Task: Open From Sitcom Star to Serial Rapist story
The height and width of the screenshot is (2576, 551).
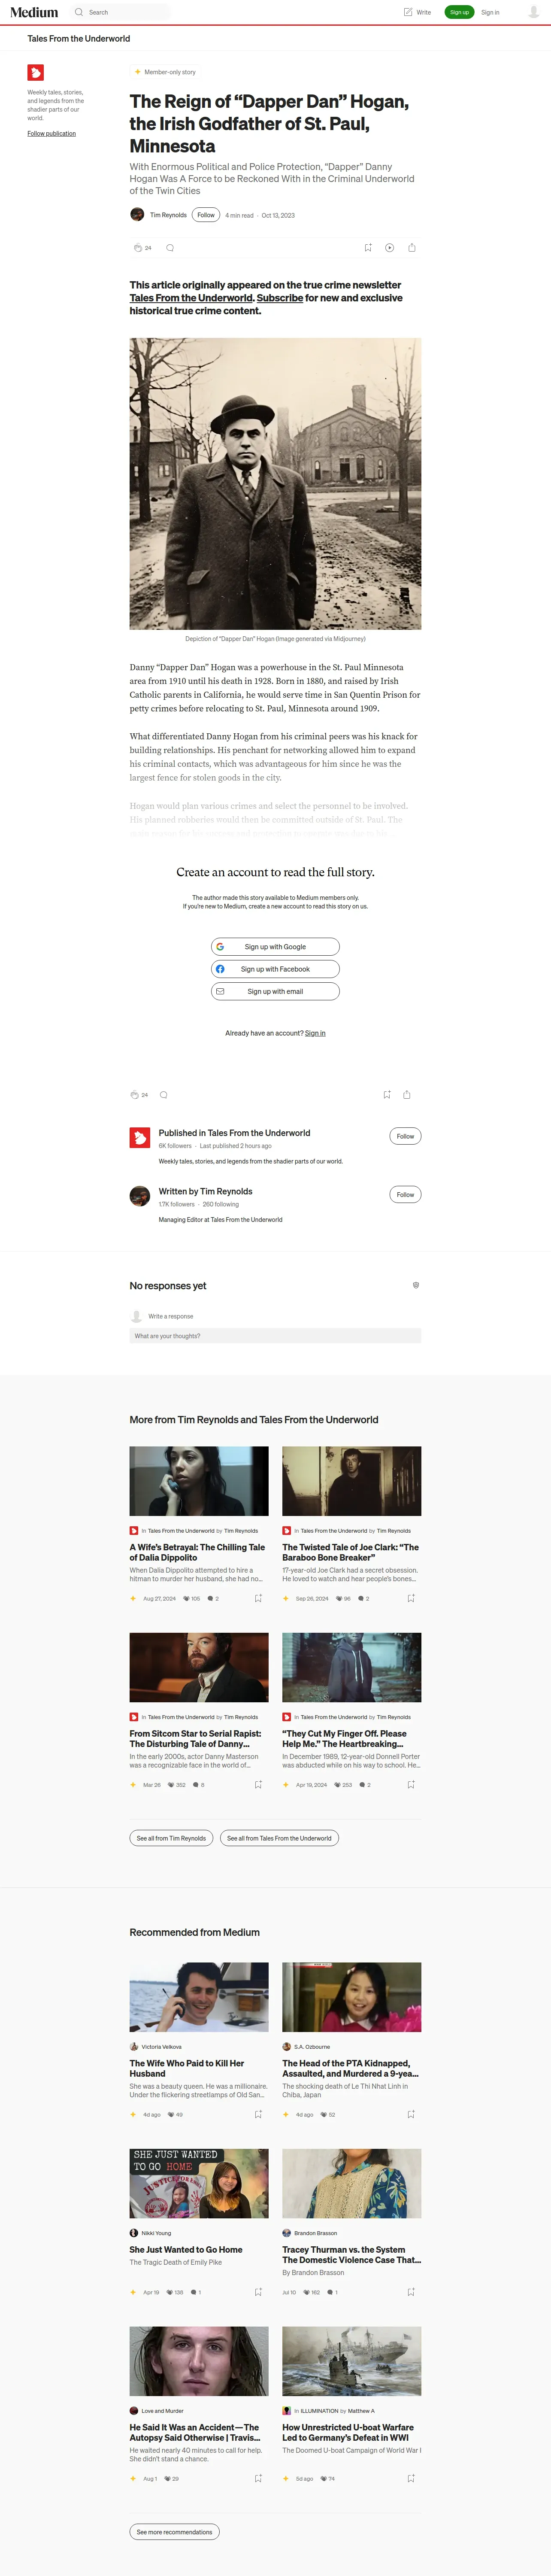Action: (x=195, y=1739)
